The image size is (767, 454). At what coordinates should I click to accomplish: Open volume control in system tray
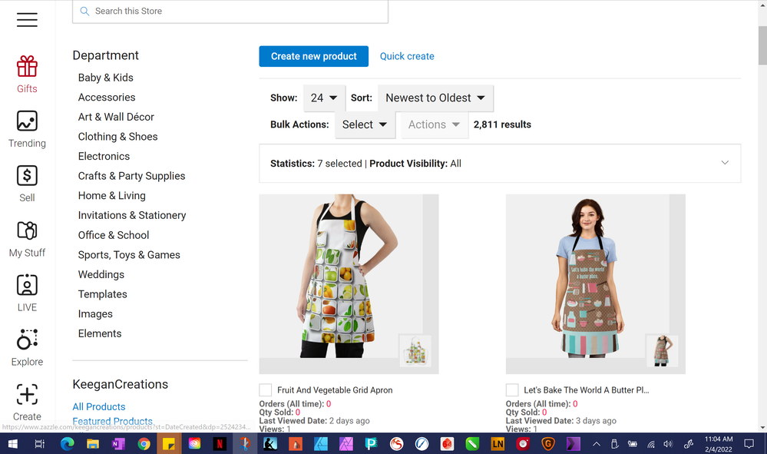[668, 444]
